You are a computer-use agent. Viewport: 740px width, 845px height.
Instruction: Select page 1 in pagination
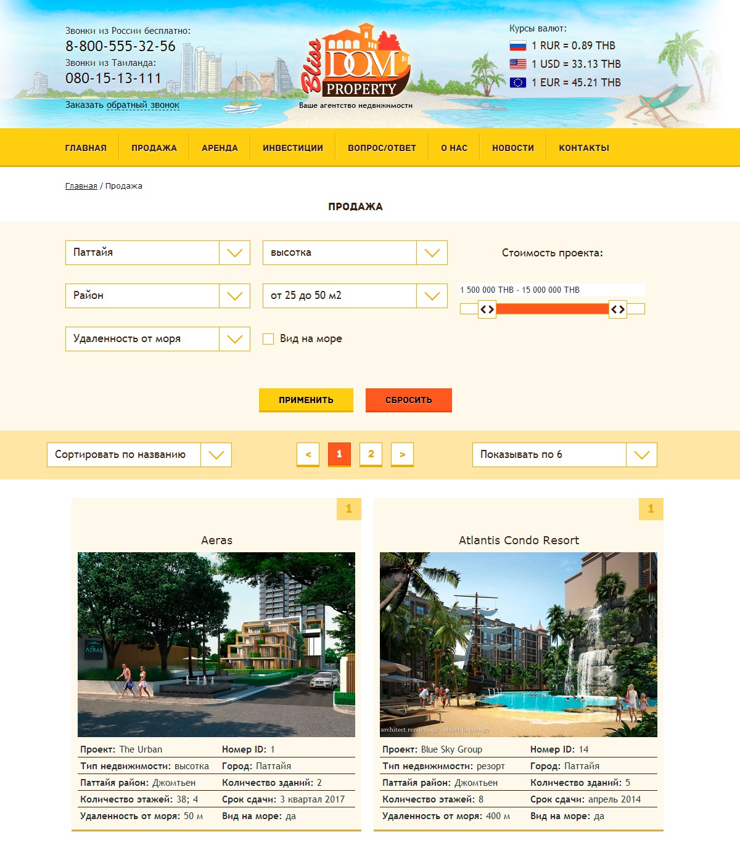(339, 455)
